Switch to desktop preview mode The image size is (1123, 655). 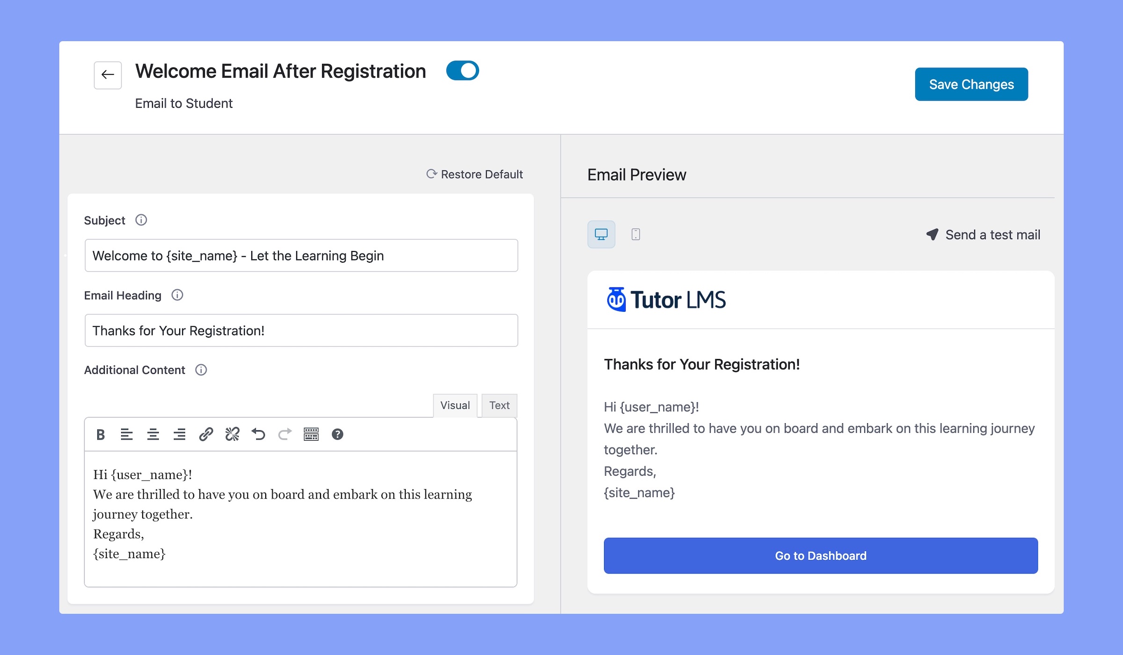[602, 234]
